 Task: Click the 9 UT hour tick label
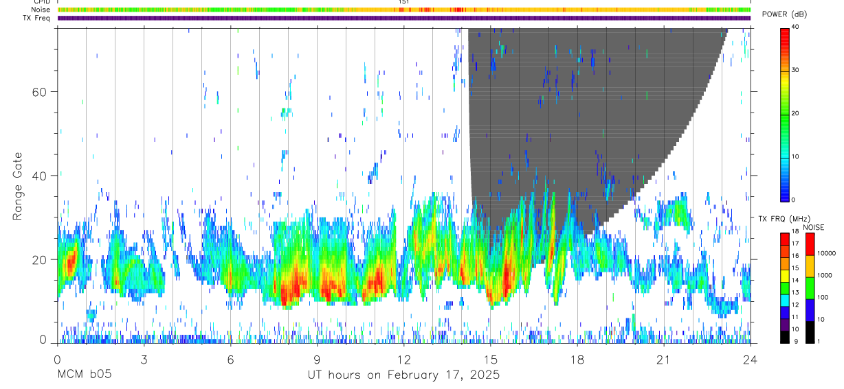tap(317, 359)
